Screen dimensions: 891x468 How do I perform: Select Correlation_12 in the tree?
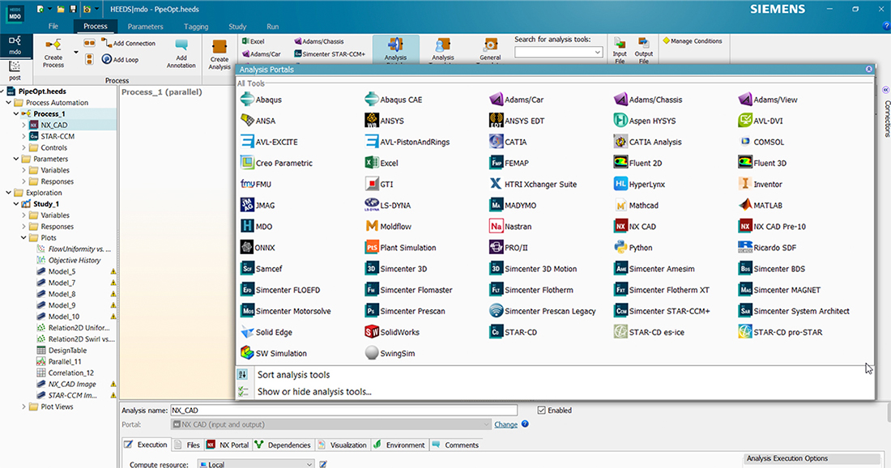70,372
